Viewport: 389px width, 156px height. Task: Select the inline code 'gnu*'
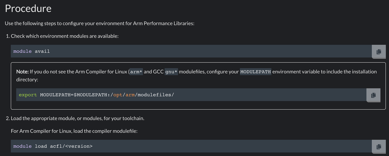172,72
